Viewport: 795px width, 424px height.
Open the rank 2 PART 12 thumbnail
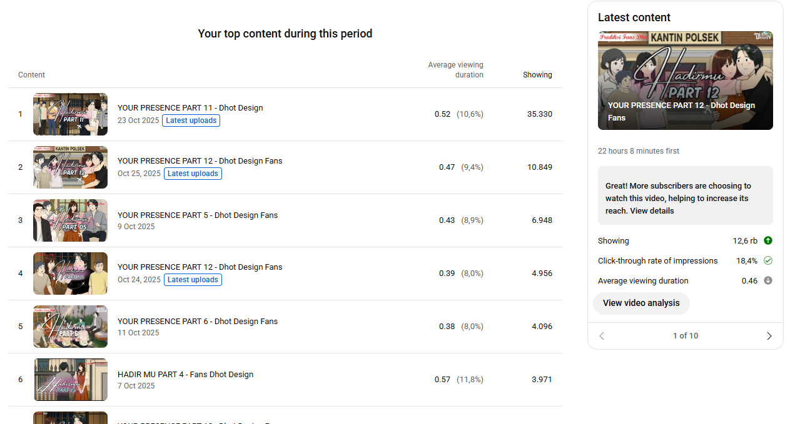coord(70,167)
